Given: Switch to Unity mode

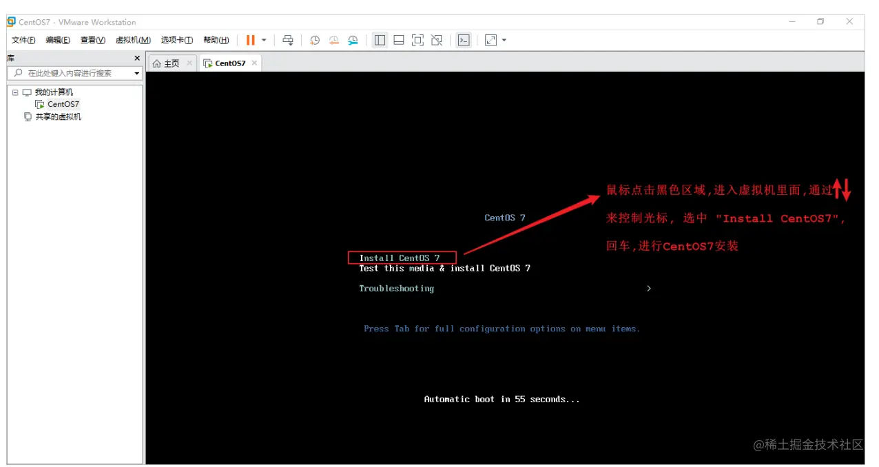Looking at the screenshot, I should pyautogui.click(x=437, y=40).
